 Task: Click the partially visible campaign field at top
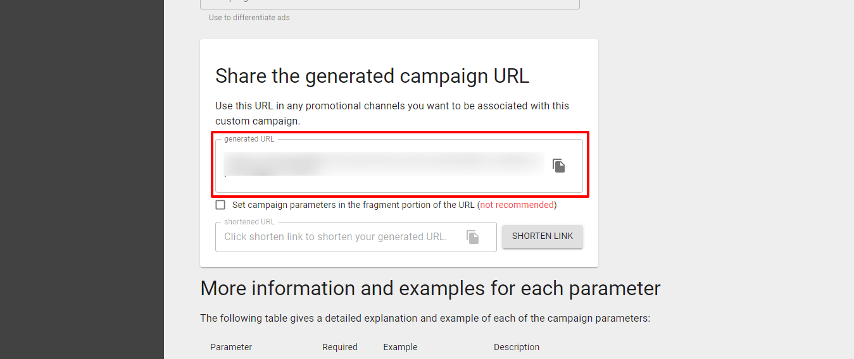(390, 4)
